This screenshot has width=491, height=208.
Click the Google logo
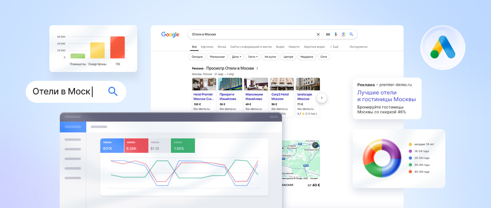[170, 35]
